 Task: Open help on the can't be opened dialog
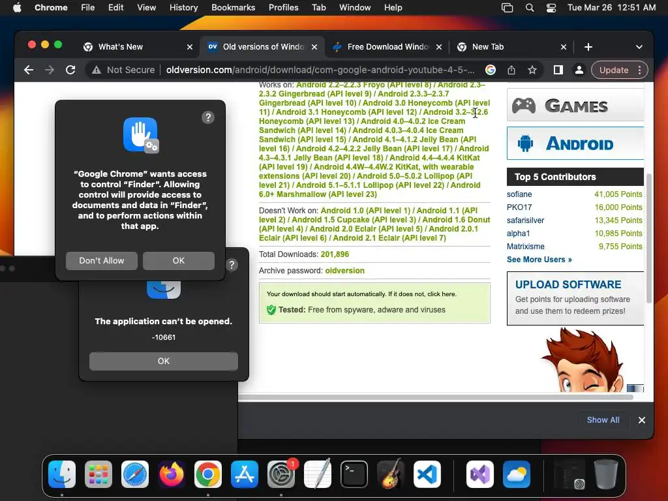tap(232, 265)
